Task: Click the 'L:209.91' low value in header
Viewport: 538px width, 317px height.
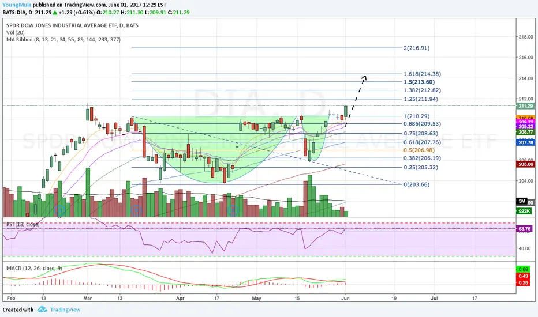Action: 155,13
